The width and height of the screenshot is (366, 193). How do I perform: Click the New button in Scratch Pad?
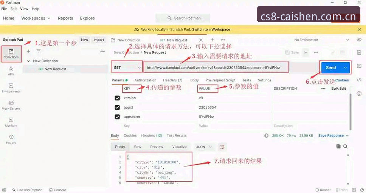[x=84, y=40]
